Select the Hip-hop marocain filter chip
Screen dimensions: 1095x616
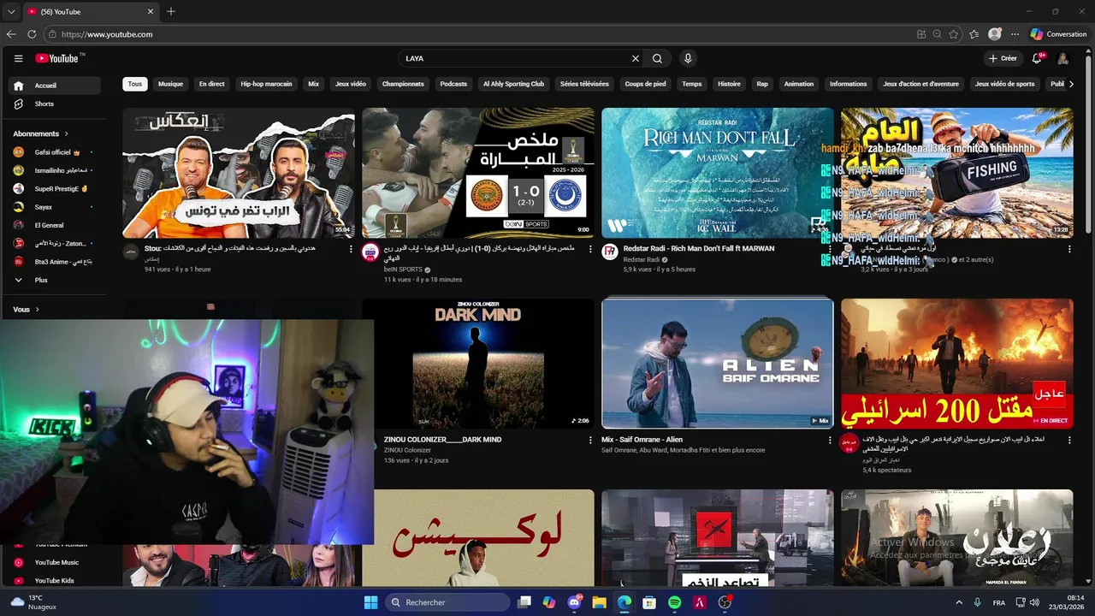pos(266,84)
